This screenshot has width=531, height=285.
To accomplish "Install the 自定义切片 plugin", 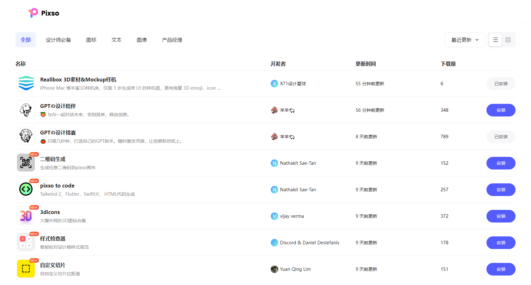I will [501, 269].
